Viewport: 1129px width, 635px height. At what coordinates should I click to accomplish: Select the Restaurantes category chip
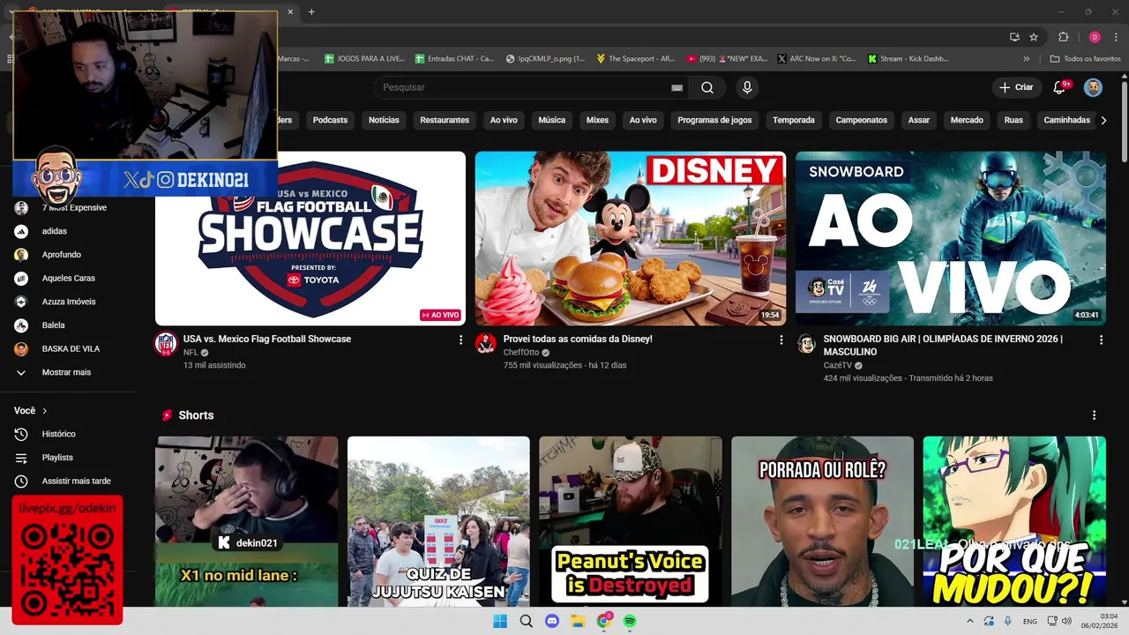pyautogui.click(x=445, y=120)
